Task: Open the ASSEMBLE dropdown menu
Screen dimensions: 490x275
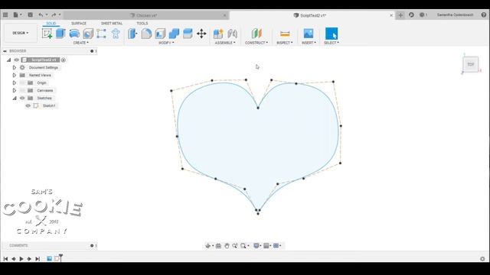Action: tap(225, 43)
